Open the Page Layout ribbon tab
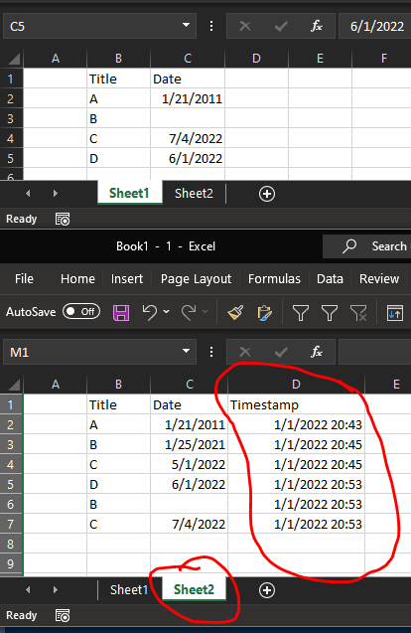Screen dimensions: 411x633 (196, 279)
